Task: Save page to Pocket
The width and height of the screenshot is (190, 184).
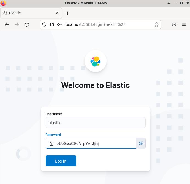Action: pos(174,24)
